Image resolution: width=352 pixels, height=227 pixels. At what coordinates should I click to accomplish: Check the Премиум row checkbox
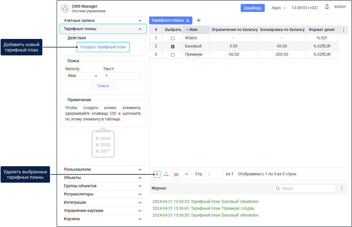173,55
